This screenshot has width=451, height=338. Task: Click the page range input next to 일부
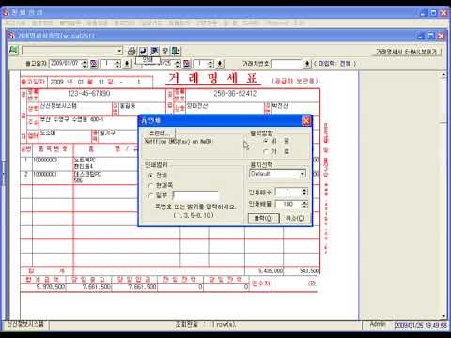click(195, 195)
